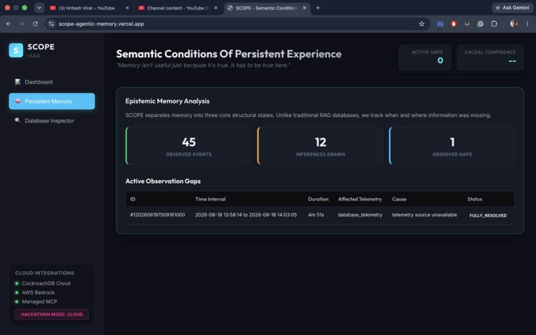Click the SCOPE title text in sidebar

[41, 47]
